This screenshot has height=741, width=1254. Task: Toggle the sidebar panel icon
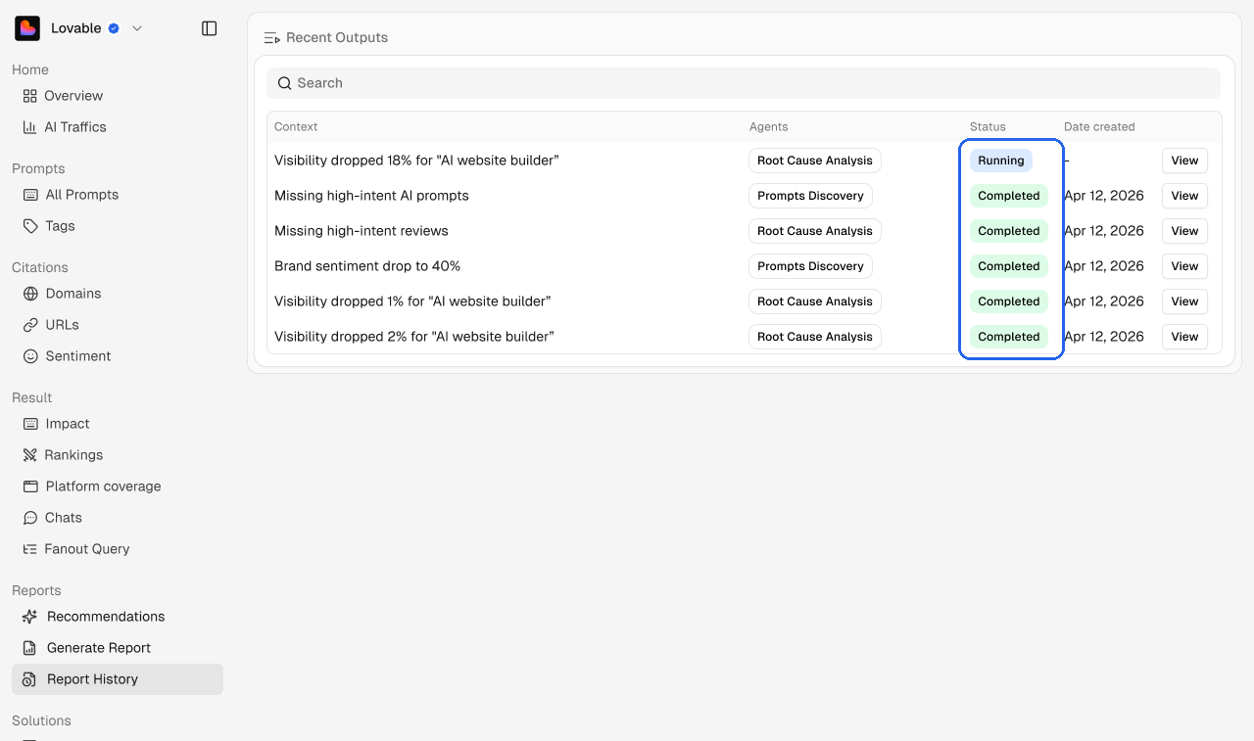[209, 28]
